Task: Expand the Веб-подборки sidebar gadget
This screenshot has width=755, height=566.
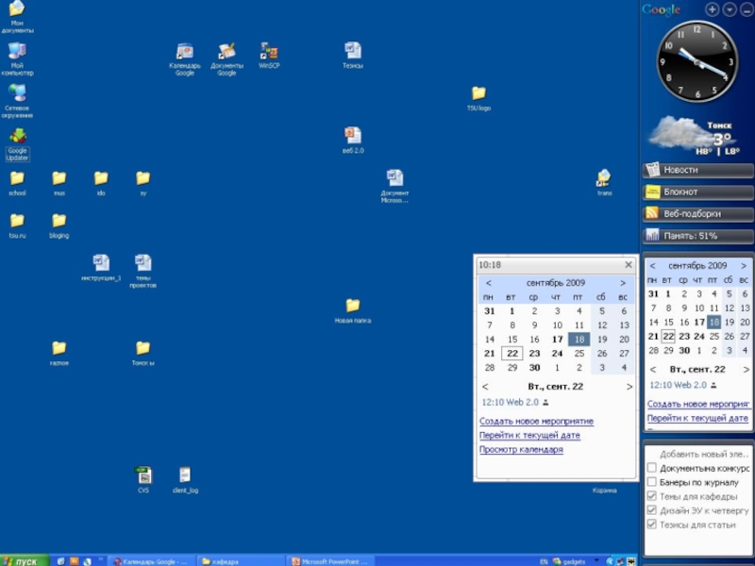Action: (697, 214)
